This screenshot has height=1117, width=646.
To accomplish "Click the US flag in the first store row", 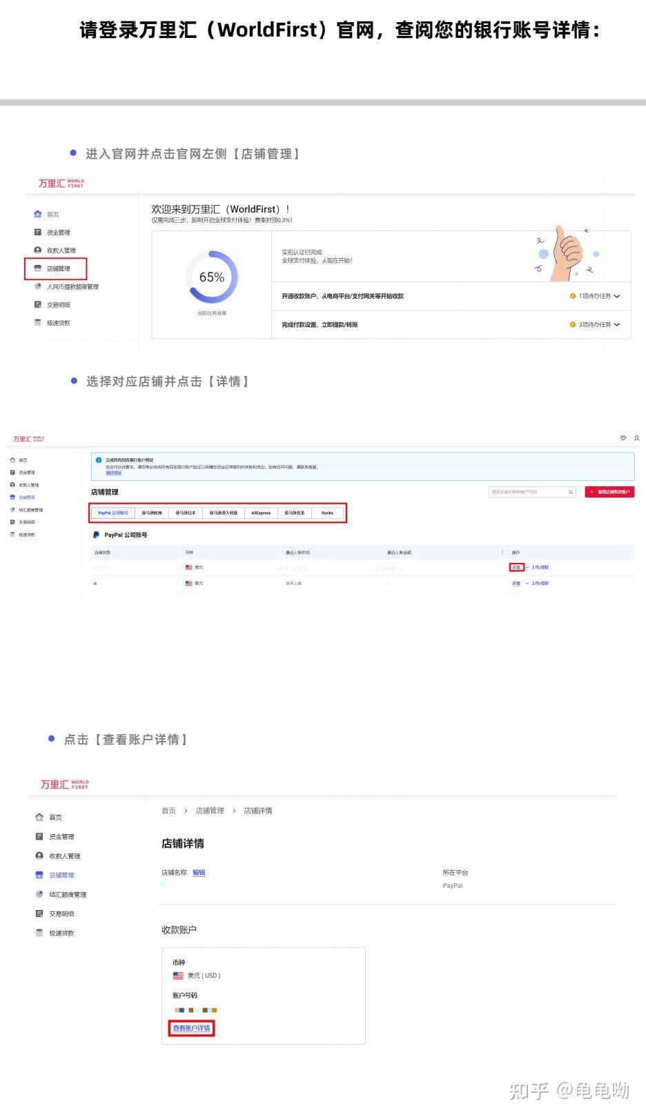I will pos(188,567).
